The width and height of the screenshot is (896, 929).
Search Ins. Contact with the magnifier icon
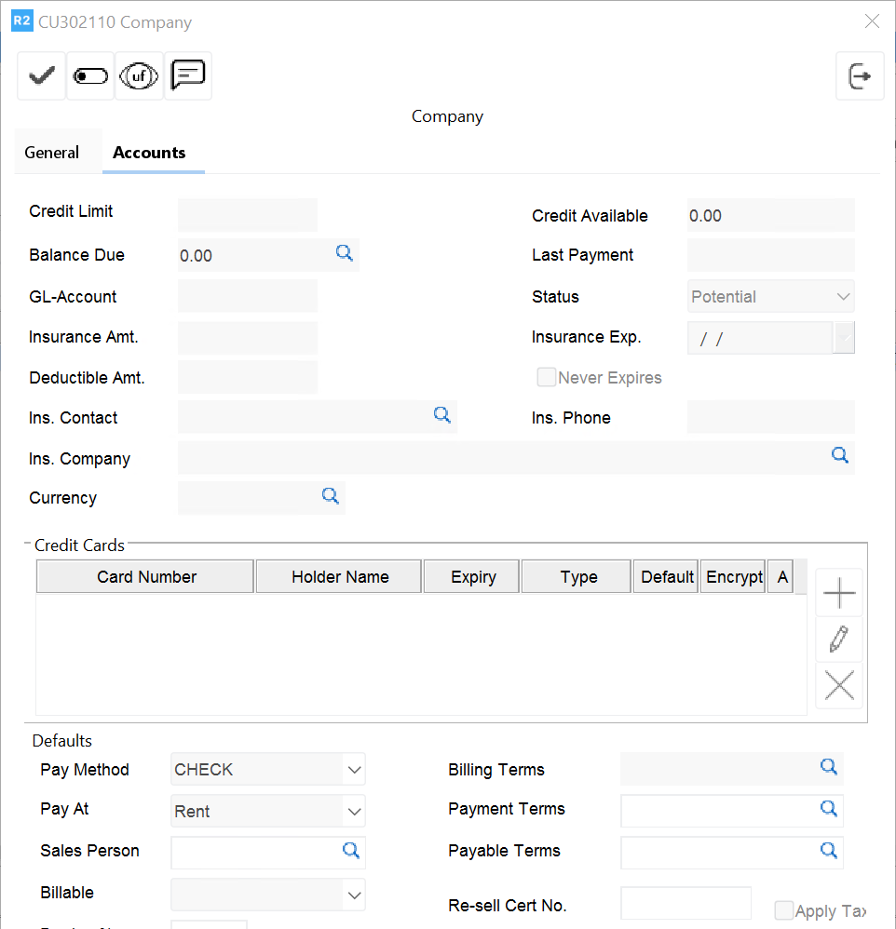click(x=442, y=416)
